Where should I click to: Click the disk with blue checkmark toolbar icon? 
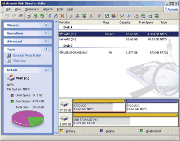click(49, 16)
